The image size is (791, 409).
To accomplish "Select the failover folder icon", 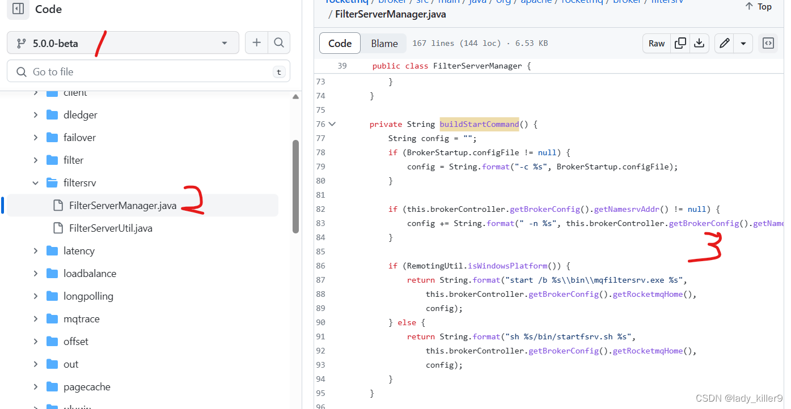I will coord(52,138).
